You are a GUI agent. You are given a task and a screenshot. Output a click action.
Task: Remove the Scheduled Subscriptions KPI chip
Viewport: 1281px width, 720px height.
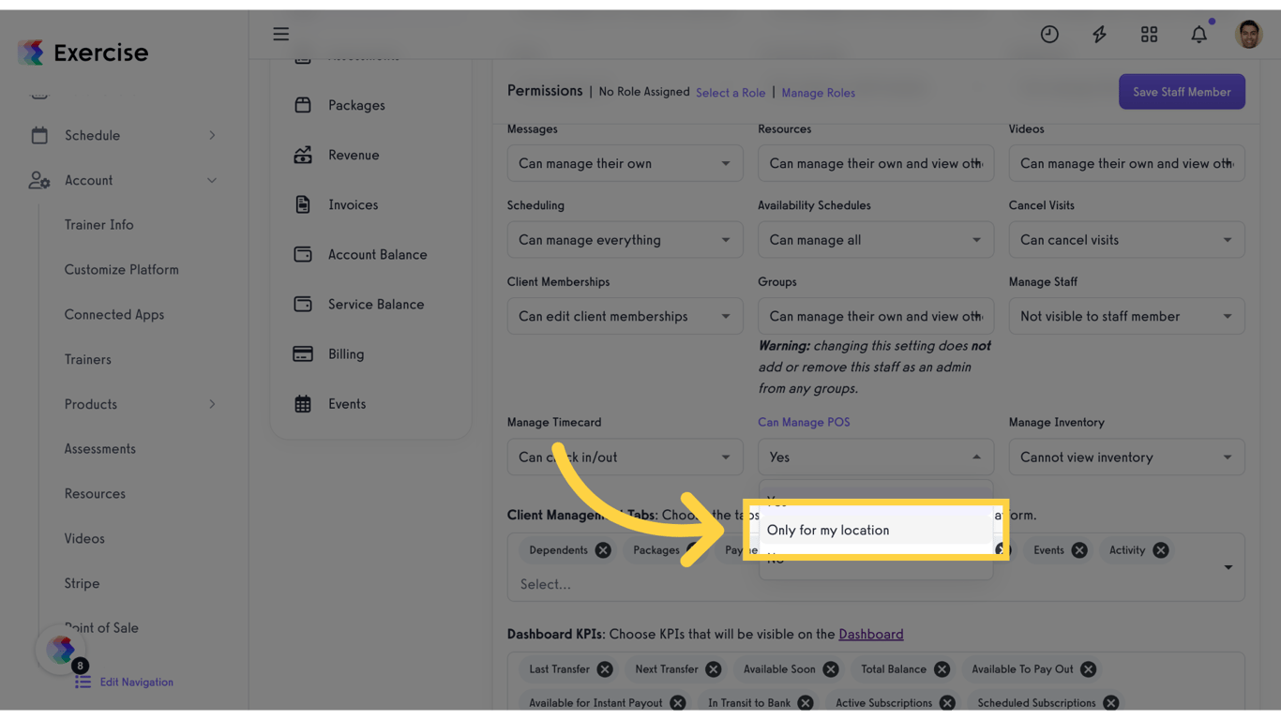[x=1110, y=703]
